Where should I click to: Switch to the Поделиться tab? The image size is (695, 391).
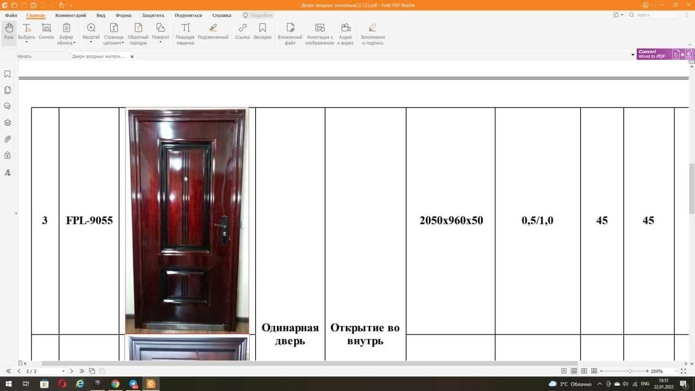point(188,15)
